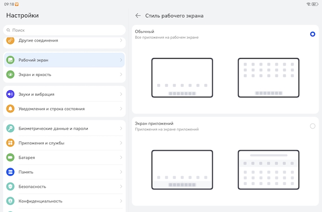Open the Батарея section
The image size is (322, 212).
(64, 157)
